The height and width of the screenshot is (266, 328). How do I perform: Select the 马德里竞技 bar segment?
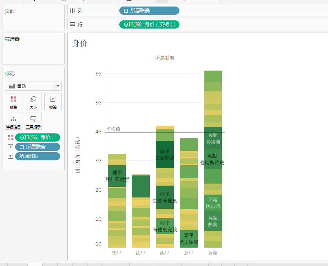[x=165, y=226]
